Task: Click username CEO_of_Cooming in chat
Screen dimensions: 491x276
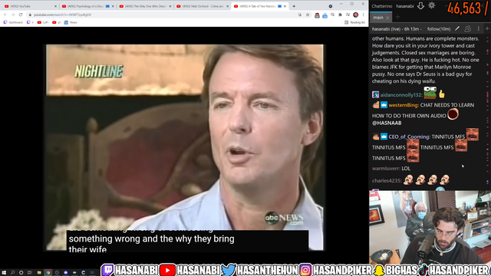Action: point(409,136)
